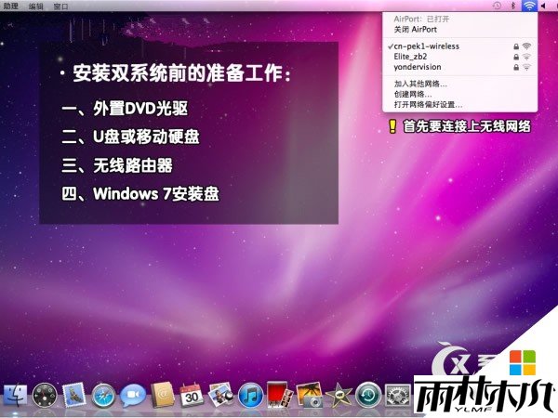Viewport: 558px width, 418px height.
Task: Click the Bluetooth menu bar icon
Action: [513, 6]
